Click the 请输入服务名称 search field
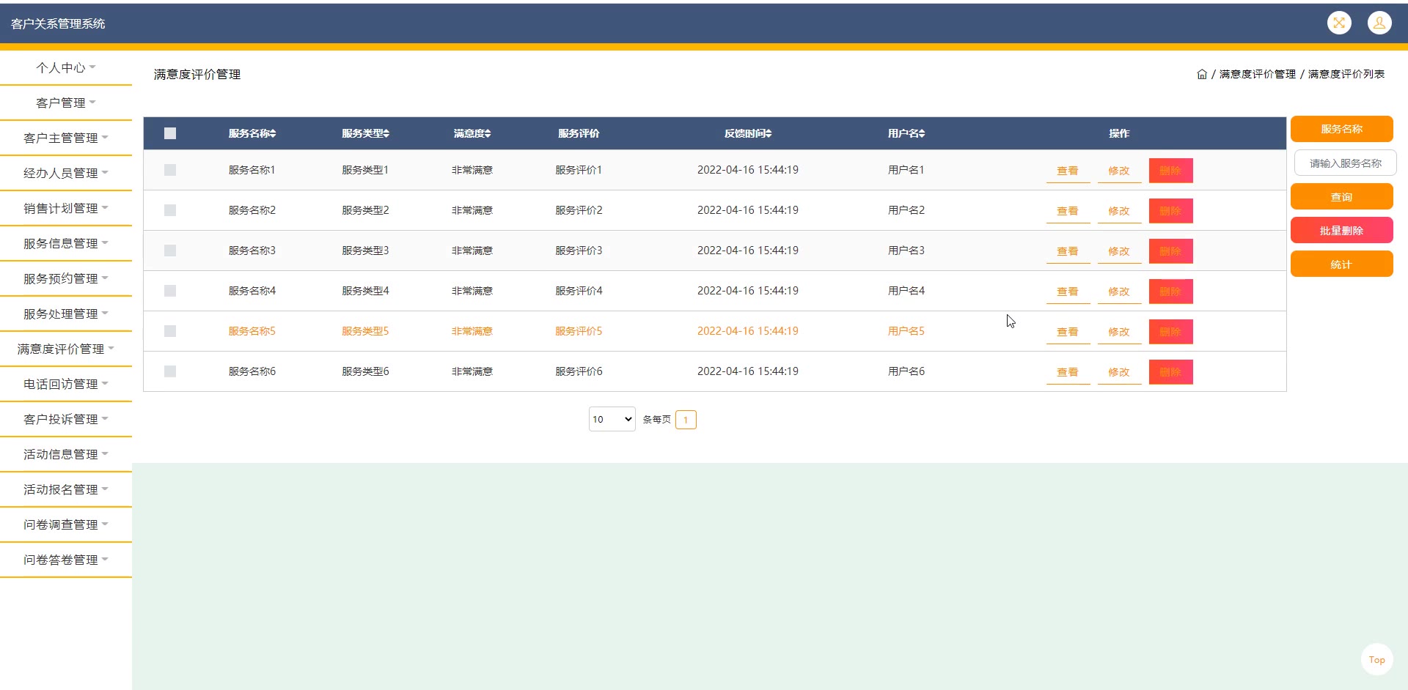This screenshot has width=1408, height=690. pyautogui.click(x=1345, y=163)
